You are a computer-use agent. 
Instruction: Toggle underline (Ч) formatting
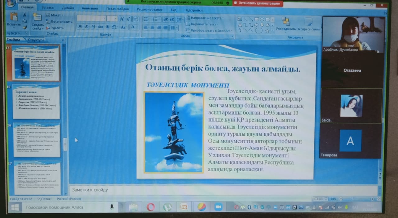[x=93, y=27]
